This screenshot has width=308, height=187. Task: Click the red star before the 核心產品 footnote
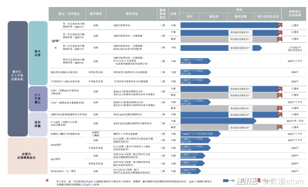click(x=47, y=180)
